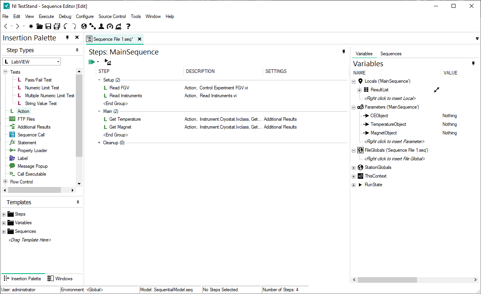Open the step type adapter dropdown showing LabVIEW
This screenshot has height=294, width=481.
(x=58, y=62)
